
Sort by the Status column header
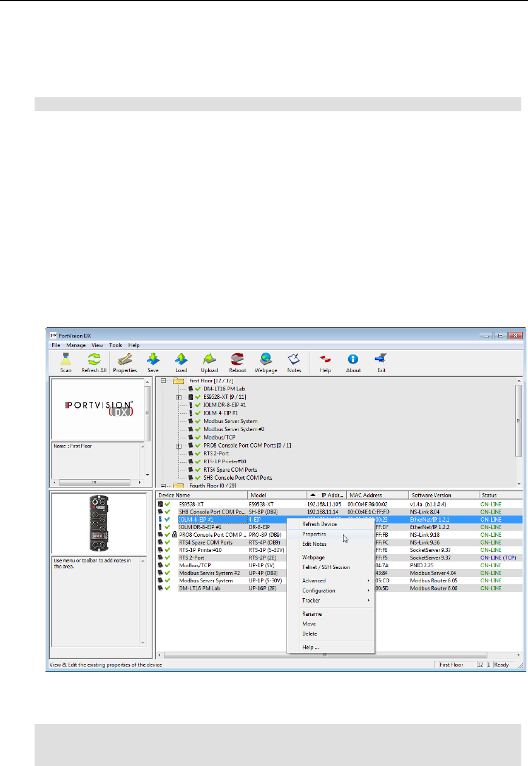click(500, 495)
